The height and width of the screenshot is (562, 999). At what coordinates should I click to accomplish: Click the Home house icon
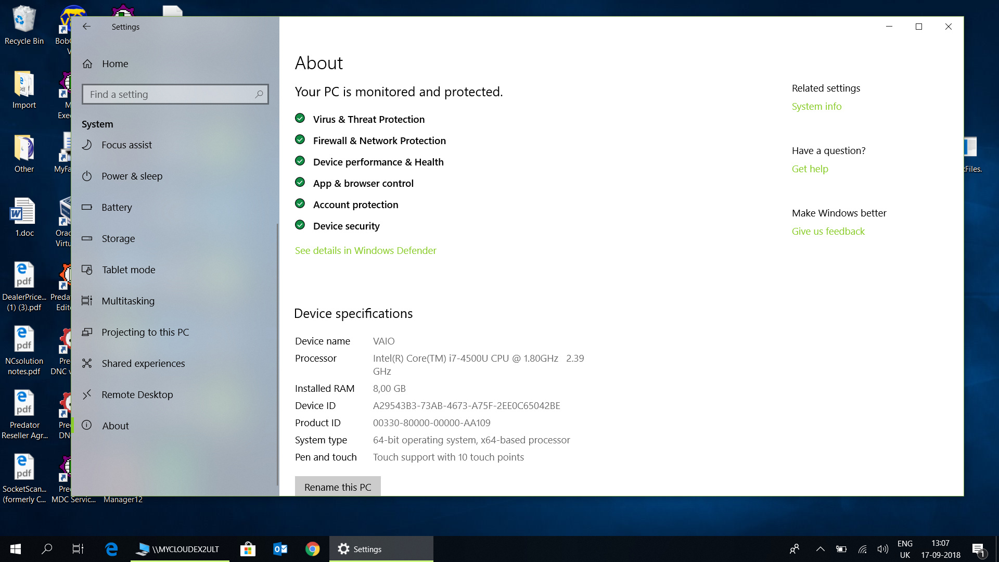click(87, 63)
